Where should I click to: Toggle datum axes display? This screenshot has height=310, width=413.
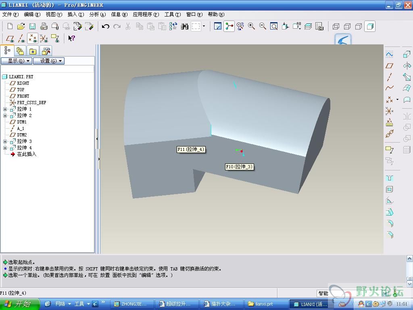coord(21,38)
